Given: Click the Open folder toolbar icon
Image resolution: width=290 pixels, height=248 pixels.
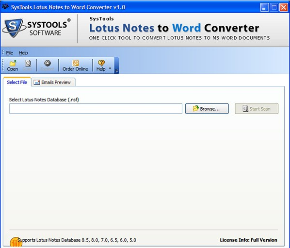Looking at the screenshot, I should (13, 66).
